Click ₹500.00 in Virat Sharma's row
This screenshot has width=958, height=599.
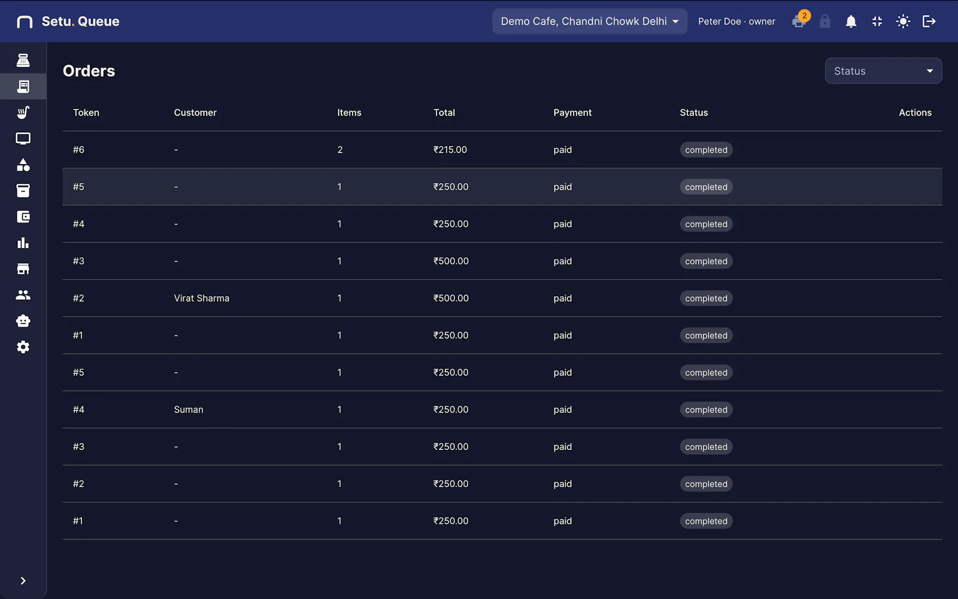[x=451, y=298]
